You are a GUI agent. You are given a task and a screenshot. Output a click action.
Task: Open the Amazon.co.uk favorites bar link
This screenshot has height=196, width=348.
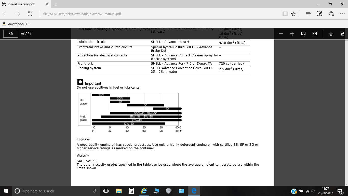pos(16,24)
